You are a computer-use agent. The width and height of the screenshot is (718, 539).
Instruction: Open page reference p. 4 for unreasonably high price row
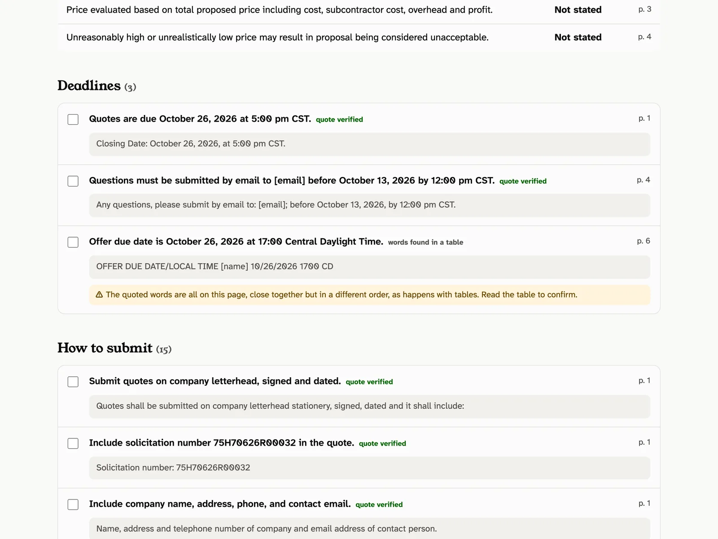point(644,37)
